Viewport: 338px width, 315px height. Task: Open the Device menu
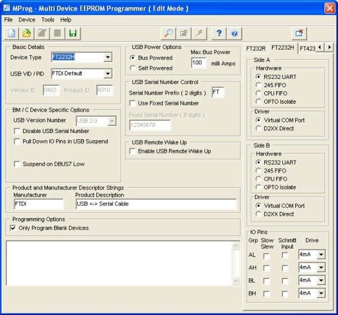pos(26,20)
